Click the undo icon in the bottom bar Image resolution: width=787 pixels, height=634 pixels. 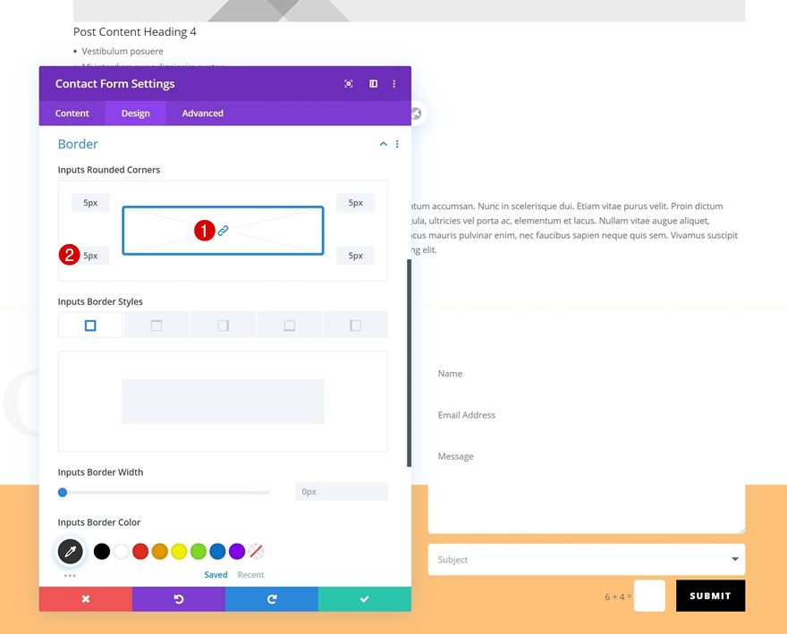click(179, 599)
